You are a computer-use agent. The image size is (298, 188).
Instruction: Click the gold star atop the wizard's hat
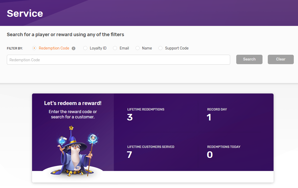tap(71, 128)
